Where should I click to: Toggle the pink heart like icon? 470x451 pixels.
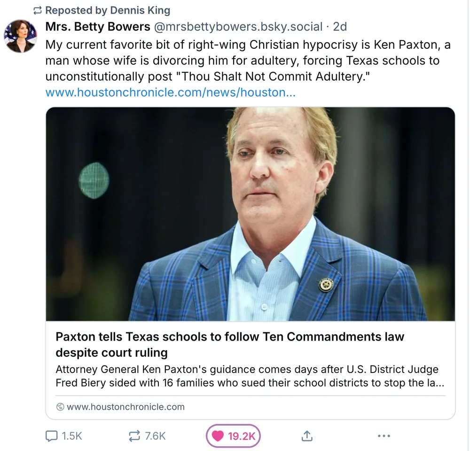tap(218, 436)
